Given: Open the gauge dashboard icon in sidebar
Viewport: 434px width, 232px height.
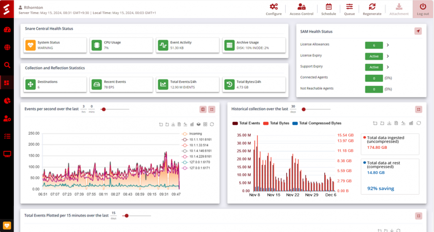Looking at the screenshot, I should pos(7,30).
